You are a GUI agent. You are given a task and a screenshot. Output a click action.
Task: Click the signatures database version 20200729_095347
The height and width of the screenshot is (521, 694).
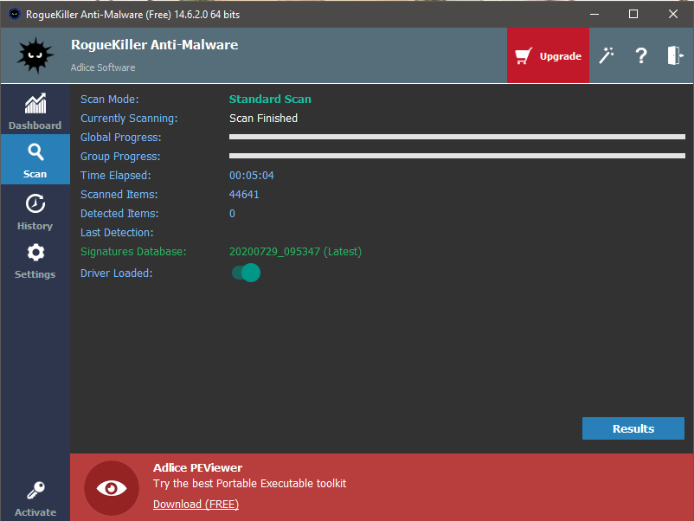pos(274,252)
